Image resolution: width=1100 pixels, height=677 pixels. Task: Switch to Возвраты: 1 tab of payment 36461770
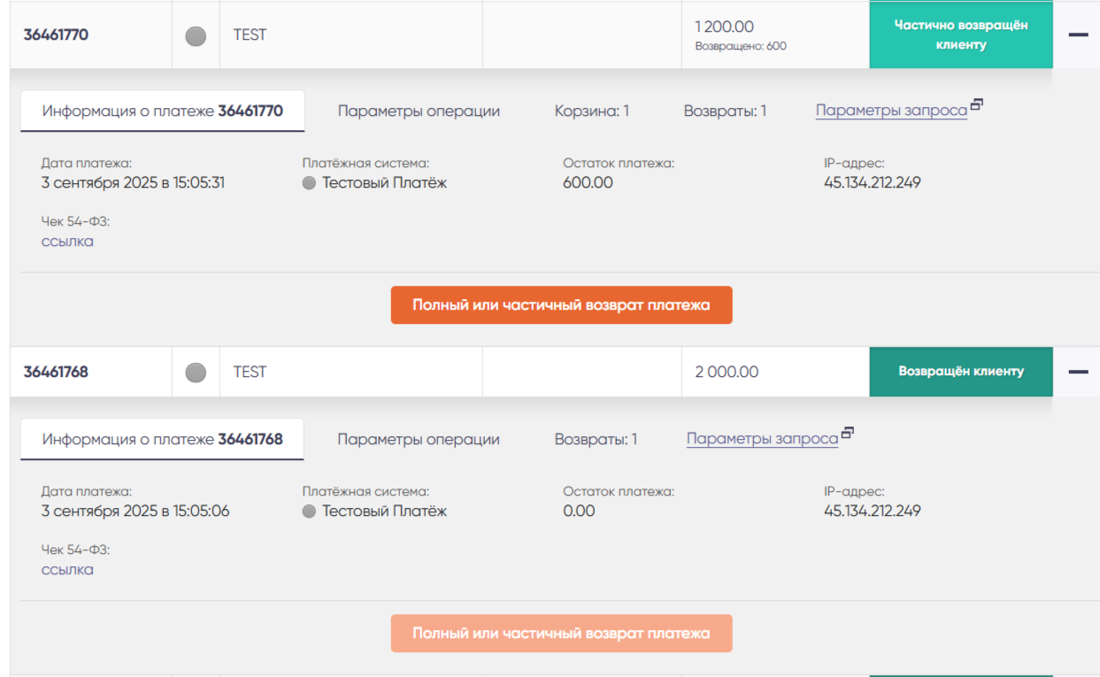coord(725,112)
